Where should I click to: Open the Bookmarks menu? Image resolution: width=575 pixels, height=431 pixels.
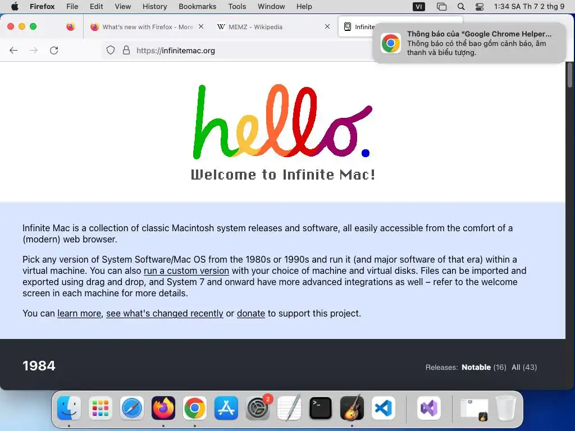point(197,6)
